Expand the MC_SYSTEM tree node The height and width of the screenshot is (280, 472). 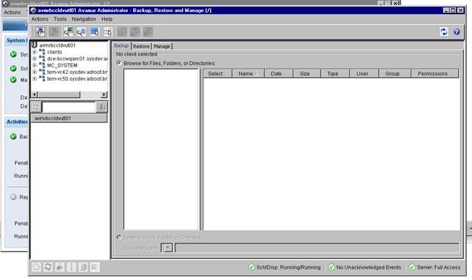click(35, 65)
